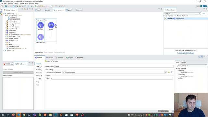Maximize the editor area using its icon
Screen dimensions: 208x117
(x=162, y=9)
